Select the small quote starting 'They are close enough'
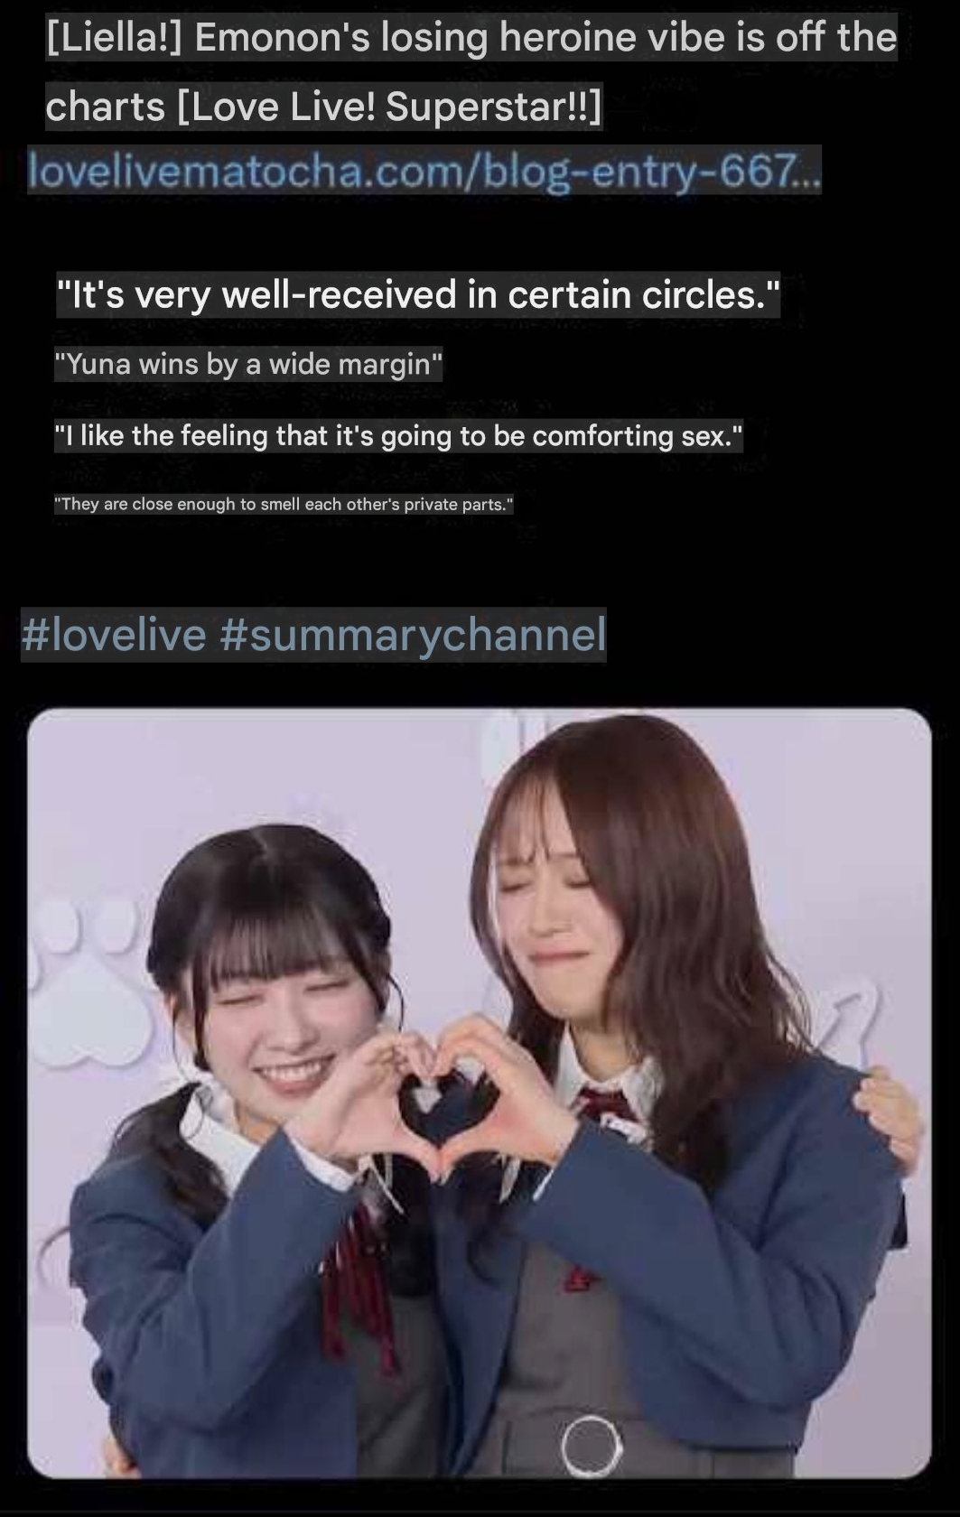960x1517 pixels. [284, 504]
